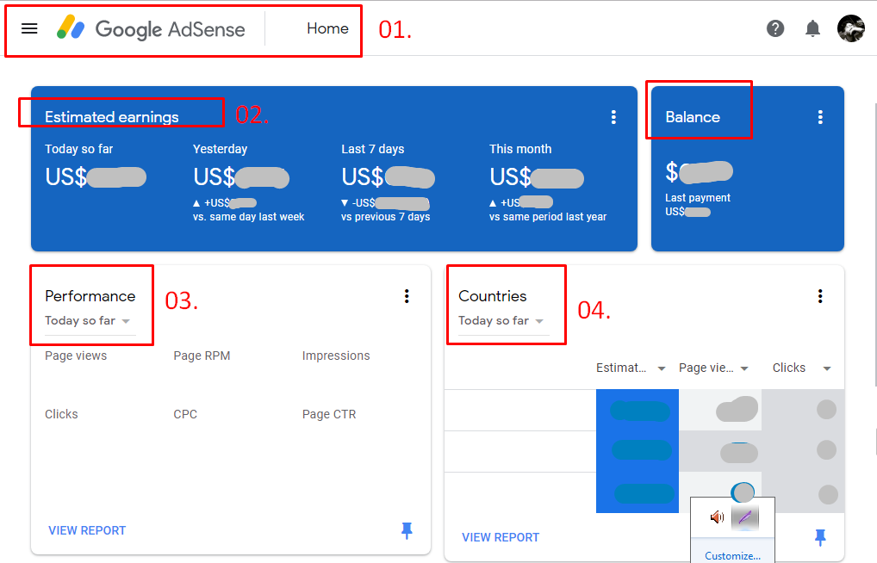Pin the Performance card
The image size is (877, 563).
click(407, 530)
